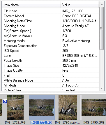Click the IMG_1790.JPG filename label
This screenshot has height=125, width=106.
[x=94, y=122]
